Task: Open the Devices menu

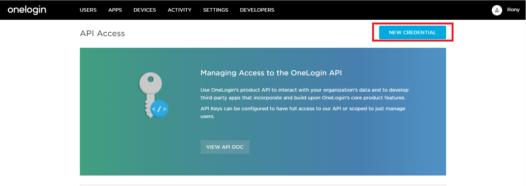Action: click(x=145, y=10)
